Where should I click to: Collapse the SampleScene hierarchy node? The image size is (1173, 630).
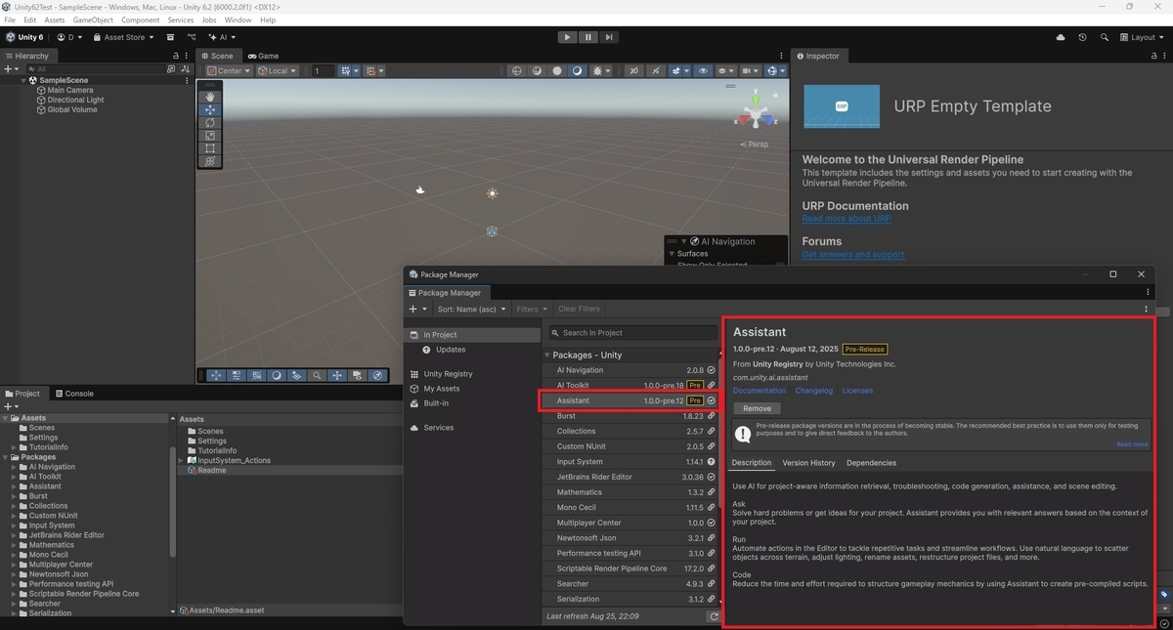(x=23, y=80)
